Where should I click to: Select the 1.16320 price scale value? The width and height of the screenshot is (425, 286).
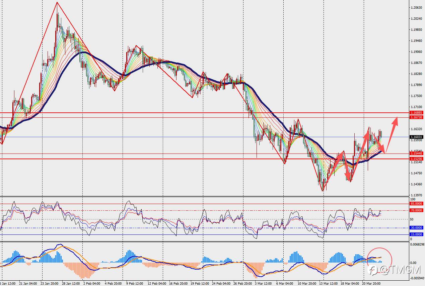coord(417,129)
